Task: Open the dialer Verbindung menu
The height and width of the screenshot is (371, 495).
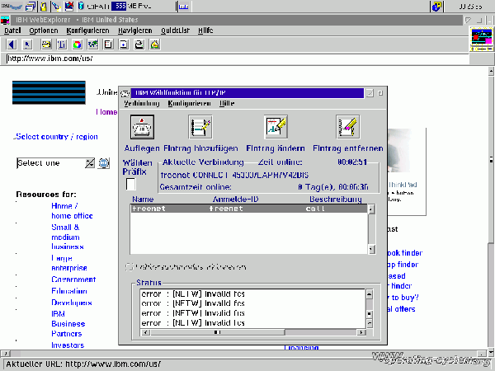Action: click(142, 104)
